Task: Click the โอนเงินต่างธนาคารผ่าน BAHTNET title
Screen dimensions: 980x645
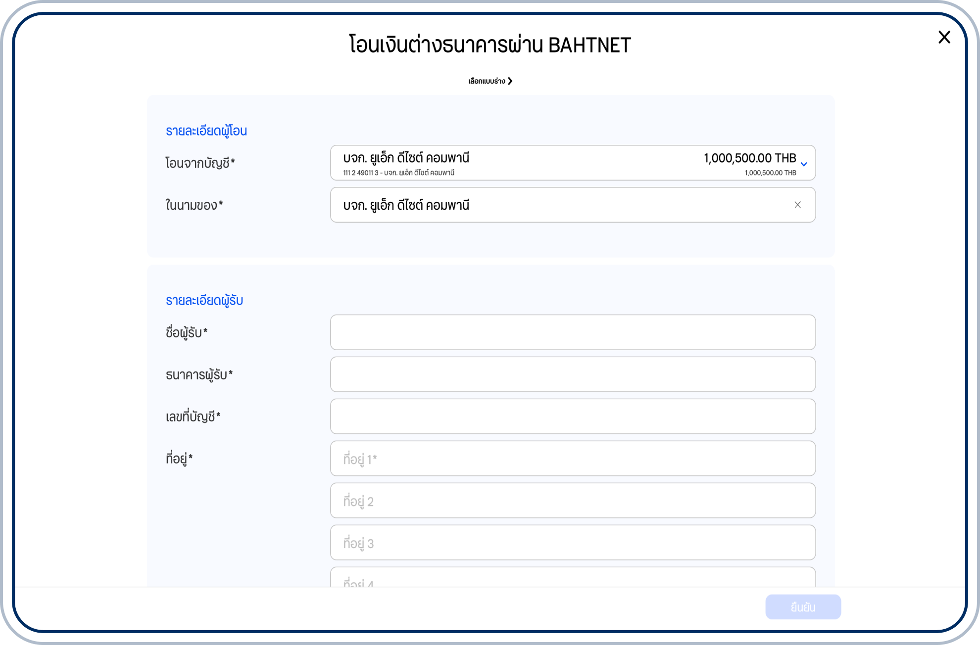Action: click(490, 45)
